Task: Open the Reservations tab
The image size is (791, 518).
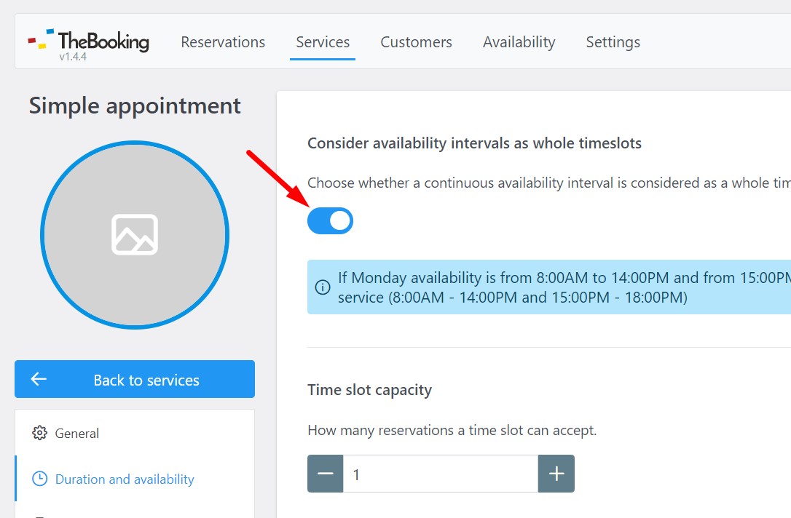Action: point(223,41)
